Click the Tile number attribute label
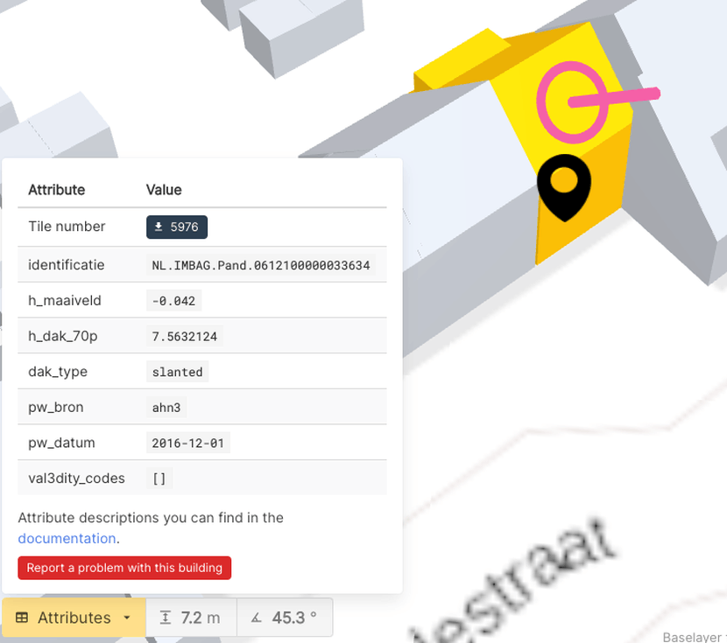This screenshot has height=643, width=727. pyautogui.click(x=67, y=227)
